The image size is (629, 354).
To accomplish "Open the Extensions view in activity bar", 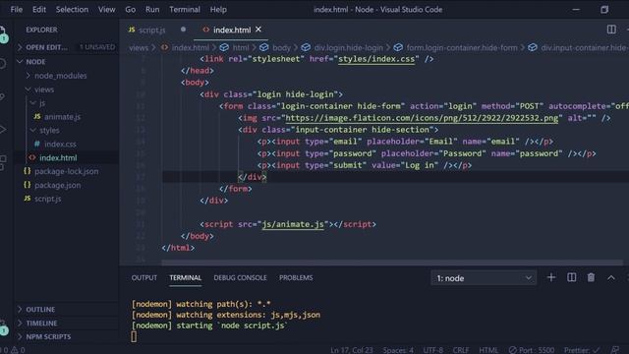I will (x=3, y=162).
